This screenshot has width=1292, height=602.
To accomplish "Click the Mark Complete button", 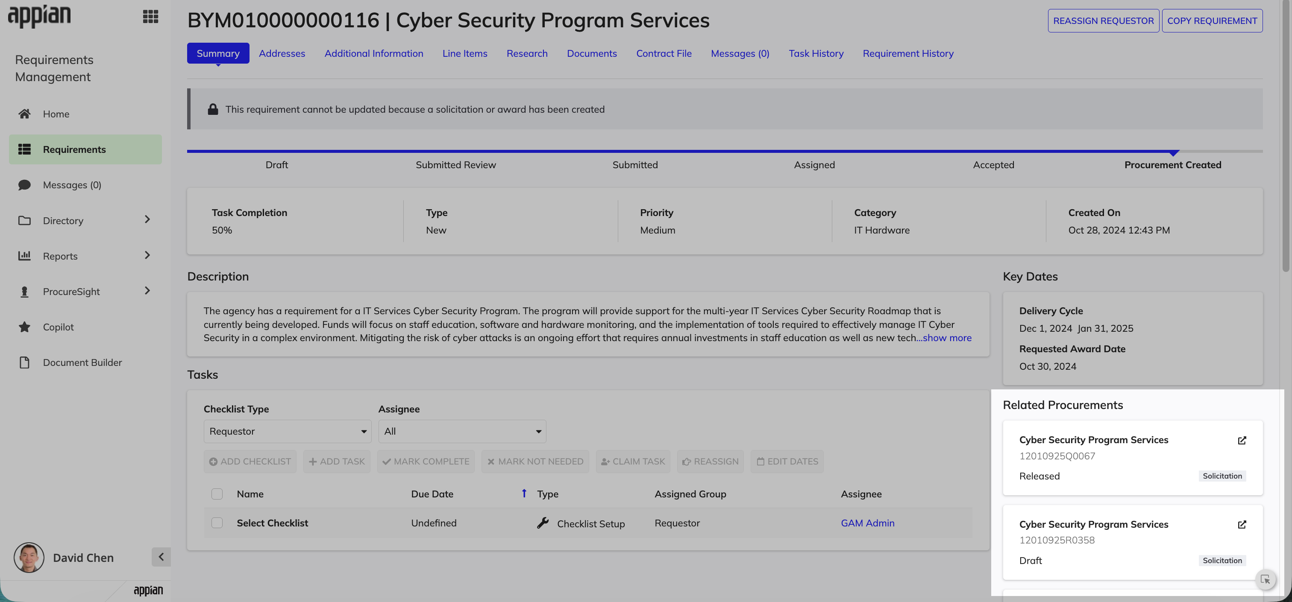I will point(426,461).
